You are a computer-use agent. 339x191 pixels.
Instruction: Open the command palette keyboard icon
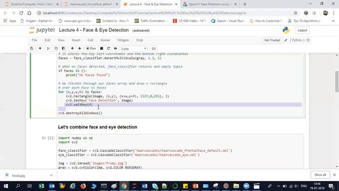[x=154, y=48]
